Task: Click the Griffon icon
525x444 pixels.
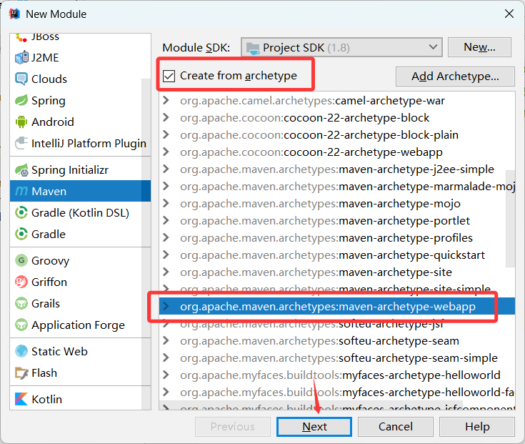Action: pos(21,282)
